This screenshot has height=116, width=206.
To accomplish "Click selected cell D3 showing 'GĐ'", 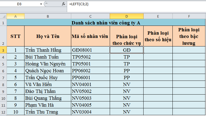I will (x=127, y=50).
